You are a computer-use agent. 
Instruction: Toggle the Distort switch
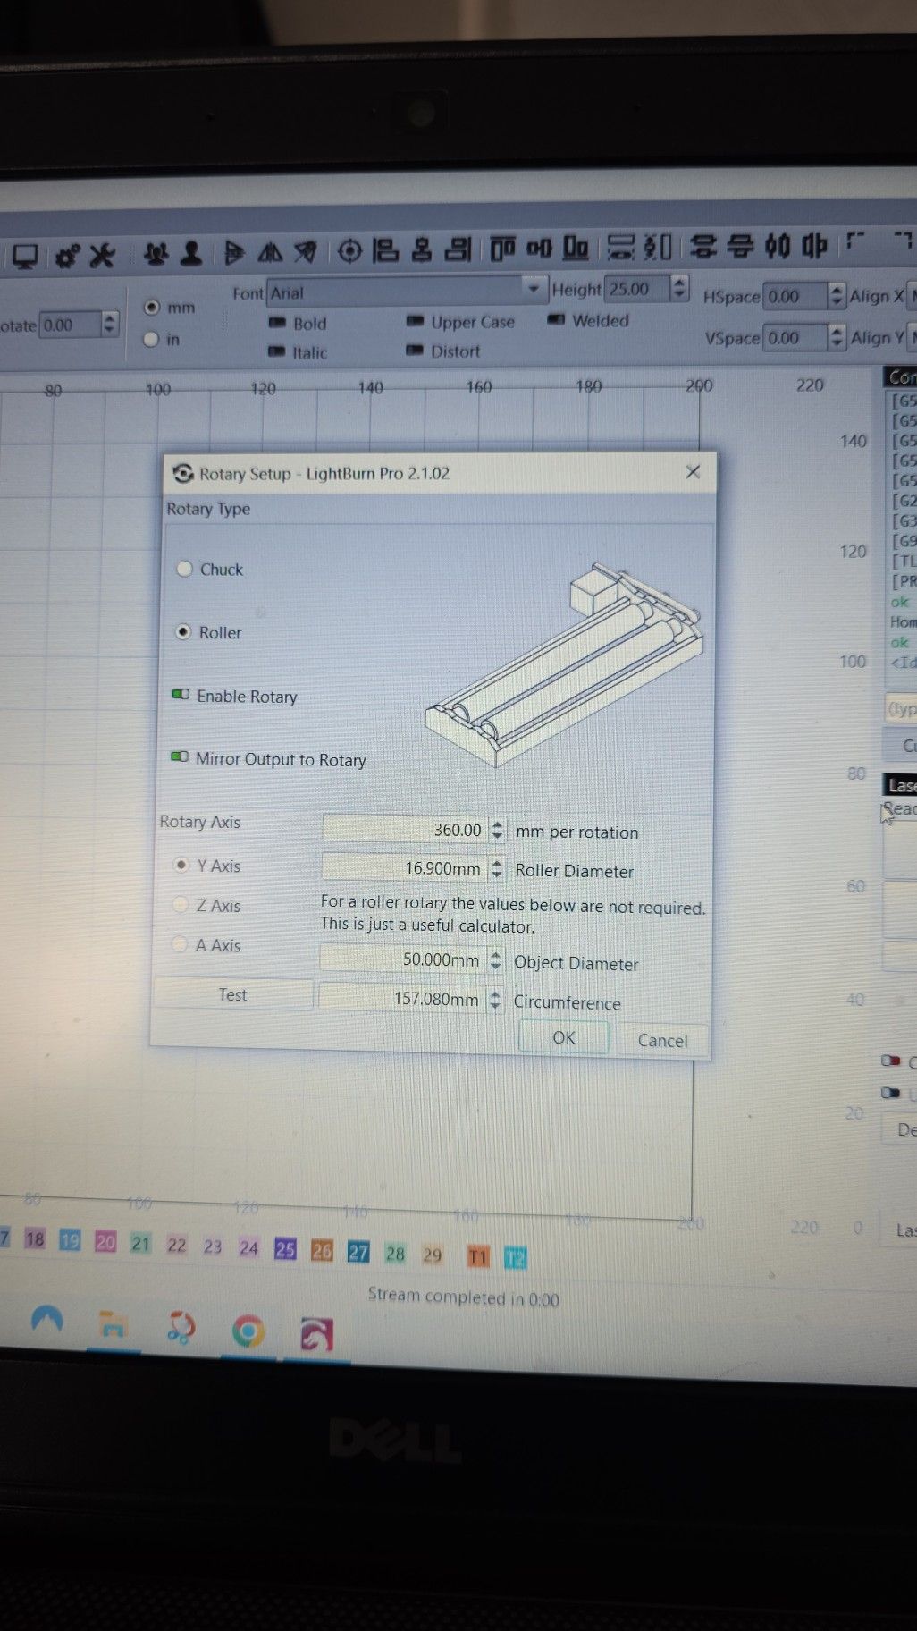point(414,350)
